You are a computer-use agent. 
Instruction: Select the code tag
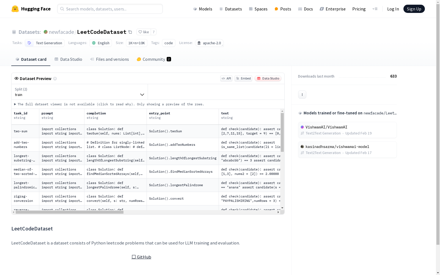click(169, 43)
